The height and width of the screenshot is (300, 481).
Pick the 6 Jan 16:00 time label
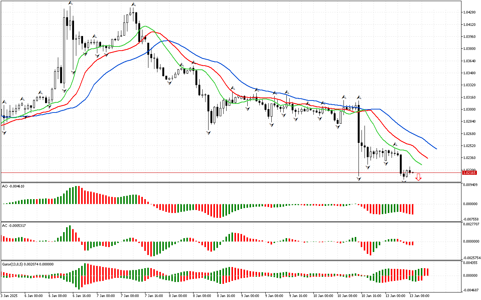[82, 295]
